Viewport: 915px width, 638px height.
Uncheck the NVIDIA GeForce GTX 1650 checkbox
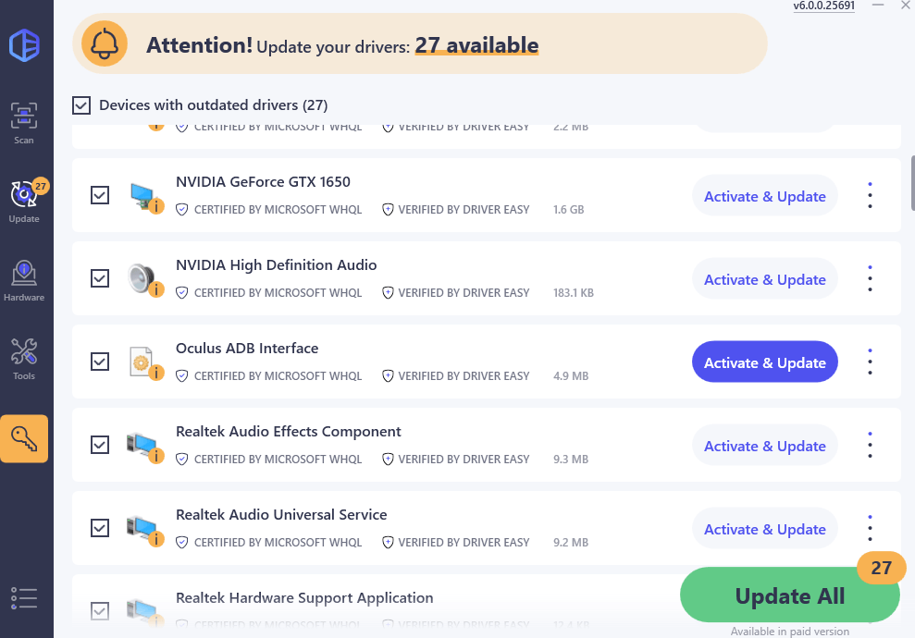[100, 195]
